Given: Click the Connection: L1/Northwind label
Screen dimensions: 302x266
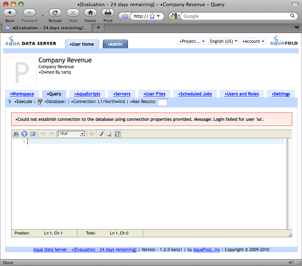Looking at the screenshot, I should click(98, 102).
